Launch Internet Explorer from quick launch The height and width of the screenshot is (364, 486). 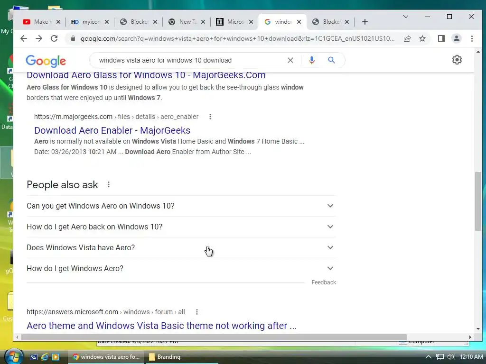pos(45,357)
